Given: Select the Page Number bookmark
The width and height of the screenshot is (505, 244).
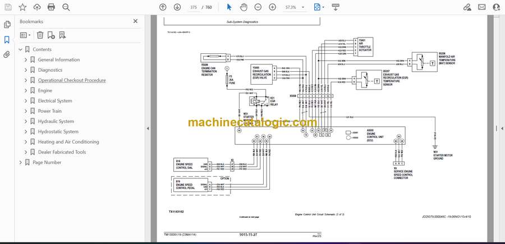Looking at the screenshot, I should click(47, 163).
